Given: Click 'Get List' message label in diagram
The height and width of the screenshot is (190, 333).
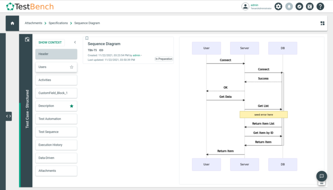Looking at the screenshot, I should click(263, 106).
